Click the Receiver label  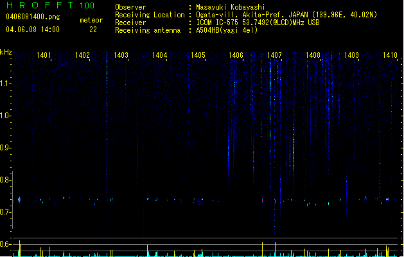click(130, 22)
